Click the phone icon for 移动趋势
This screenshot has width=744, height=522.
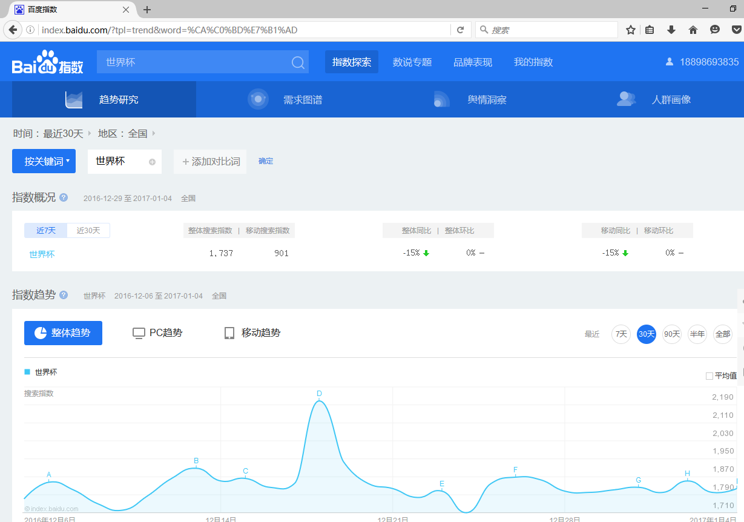tap(229, 333)
